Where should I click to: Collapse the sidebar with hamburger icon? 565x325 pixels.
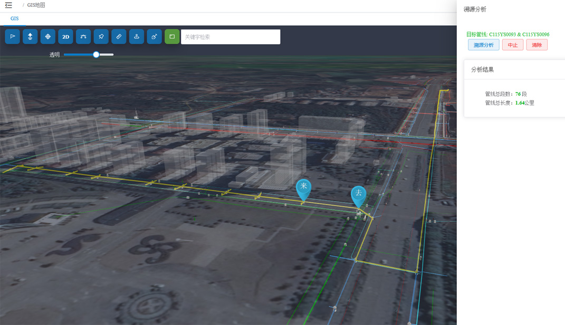click(x=8, y=5)
